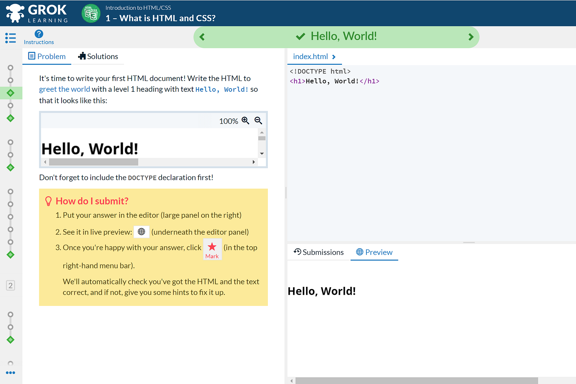Image resolution: width=576 pixels, height=384 pixels.
Task: Click the 'Hello, World!' heading in the example output
Action: (90, 149)
